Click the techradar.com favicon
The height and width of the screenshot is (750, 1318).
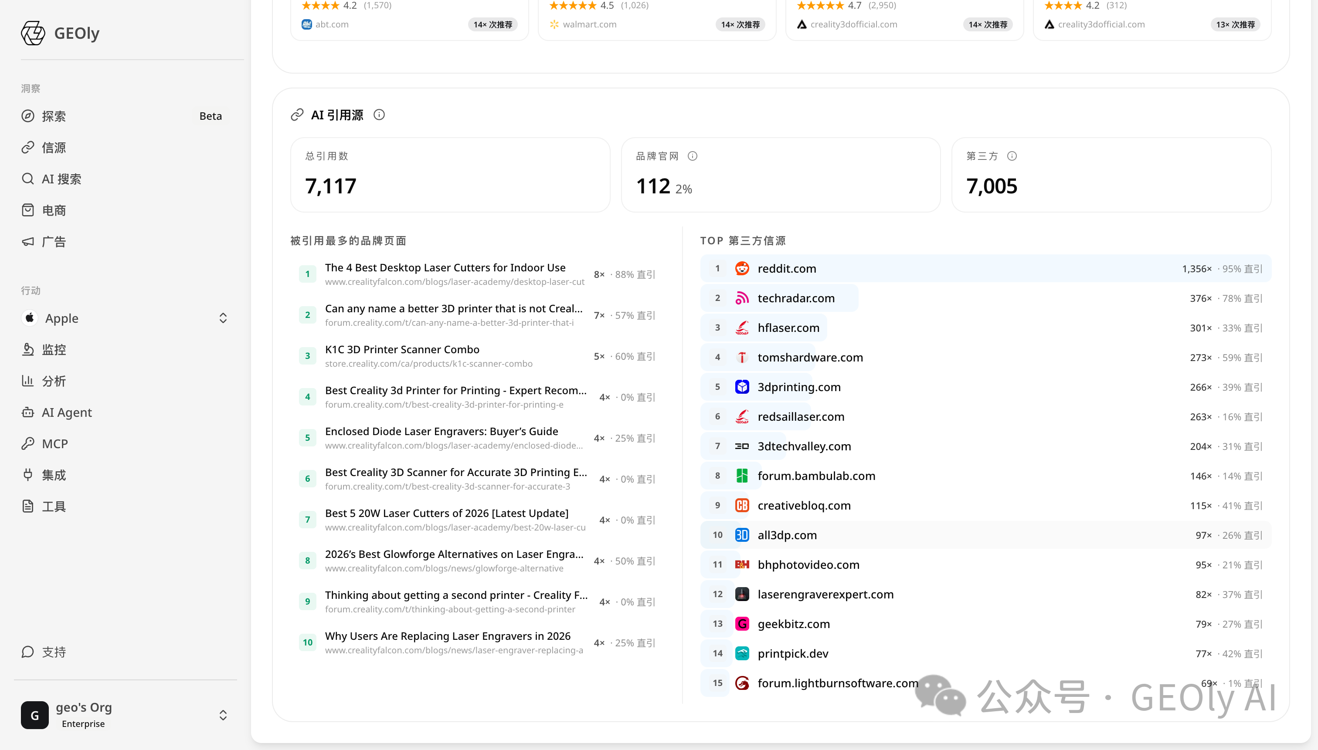pyautogui.click(x=742, y=298)
